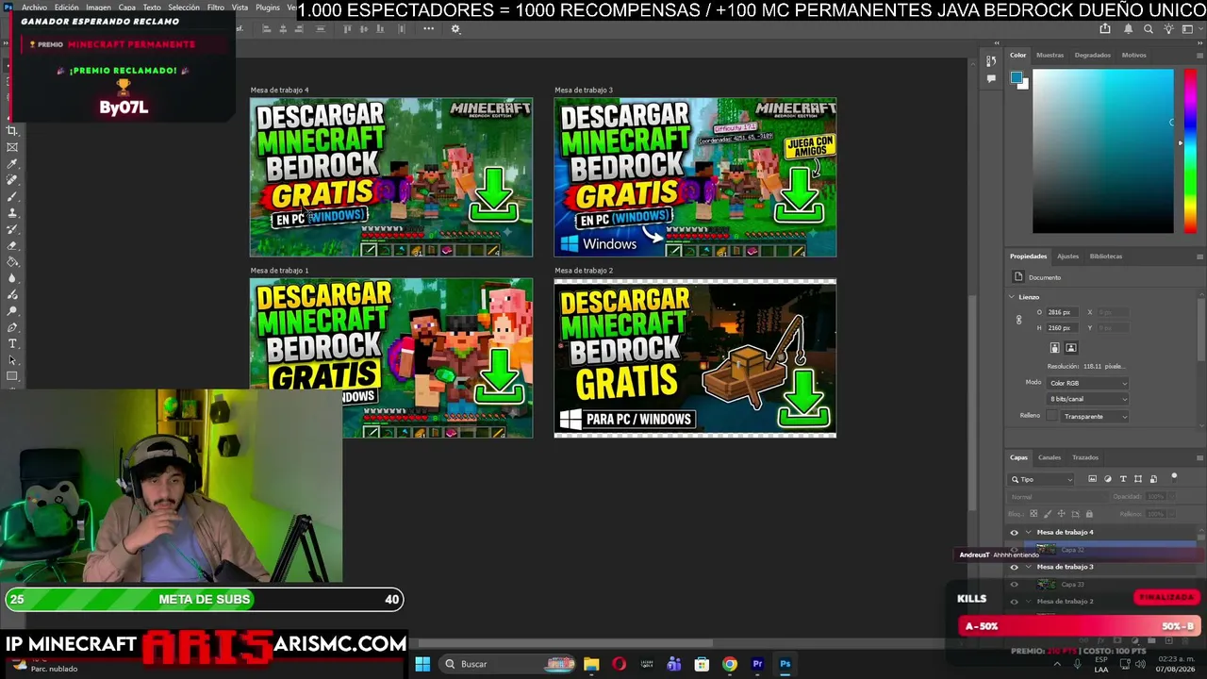Select the Eraser tool
This screenshot has height=679, width=1207.
[x=12, y=245]
